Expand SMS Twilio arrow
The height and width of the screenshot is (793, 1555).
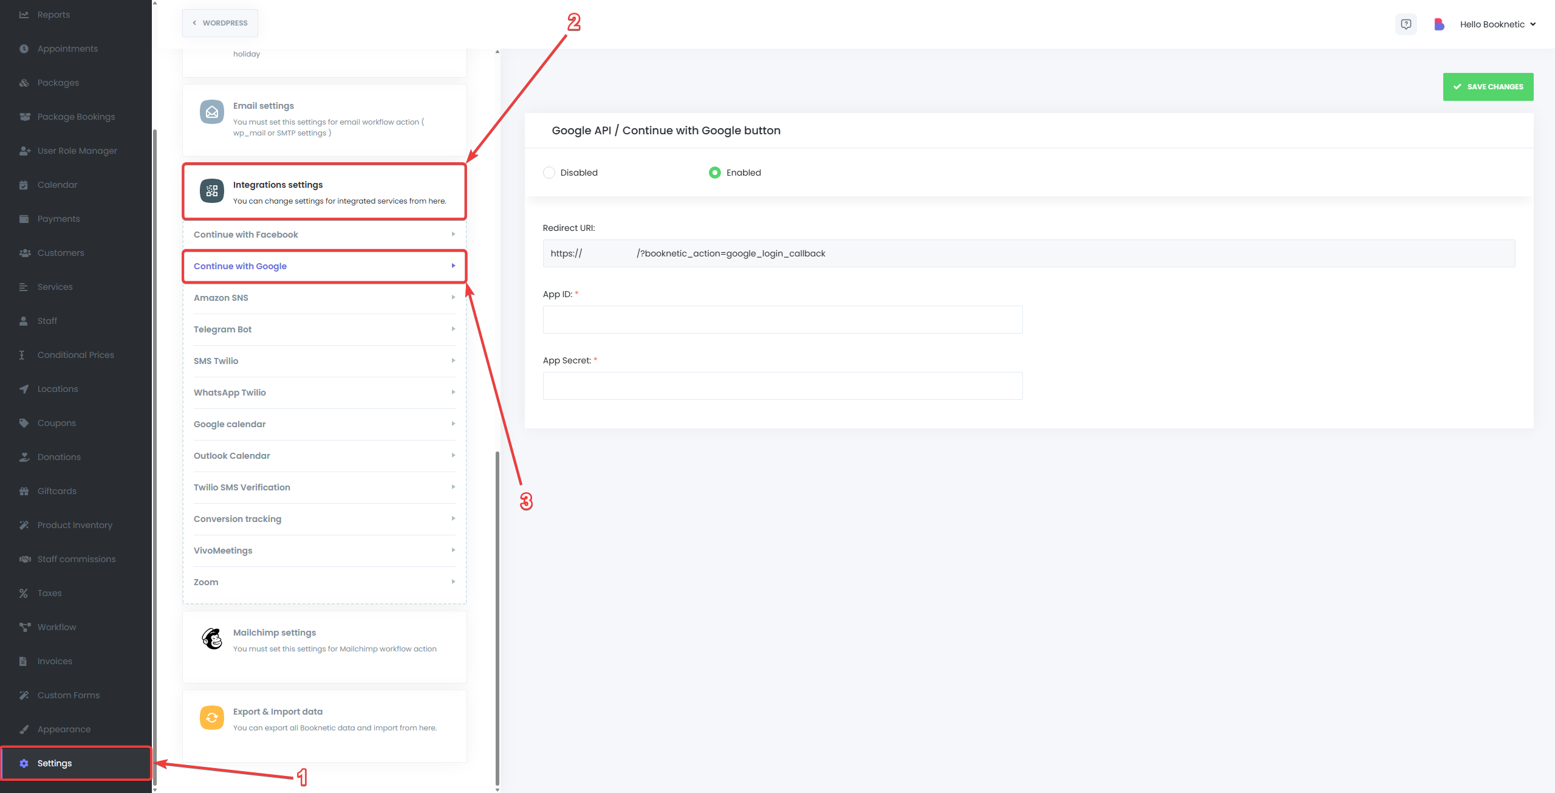[x=453, y=361]
